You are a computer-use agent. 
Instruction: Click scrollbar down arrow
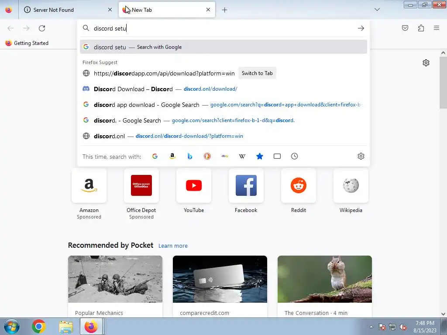click(443, 314)
